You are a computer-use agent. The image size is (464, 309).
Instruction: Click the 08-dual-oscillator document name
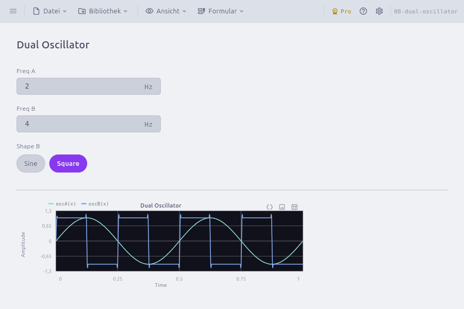tap(425, 11)
